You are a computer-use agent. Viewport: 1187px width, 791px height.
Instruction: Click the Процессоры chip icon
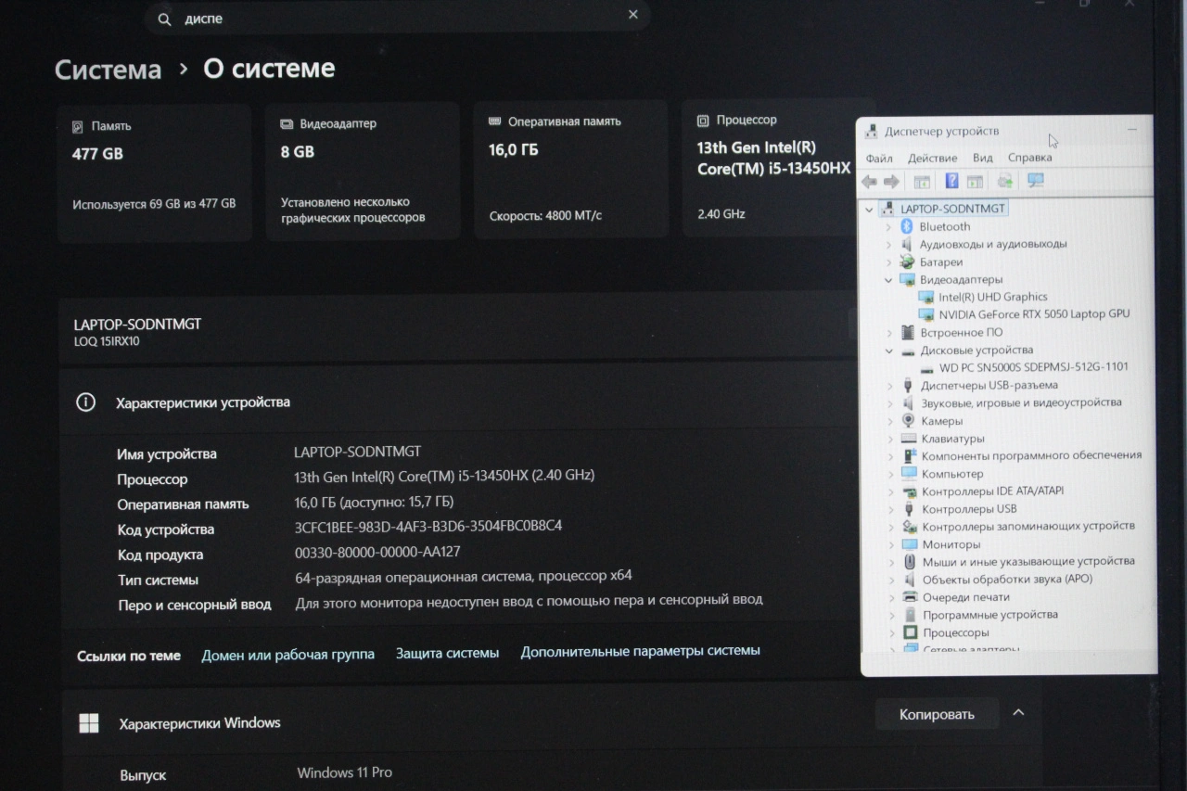pos(911,632)
